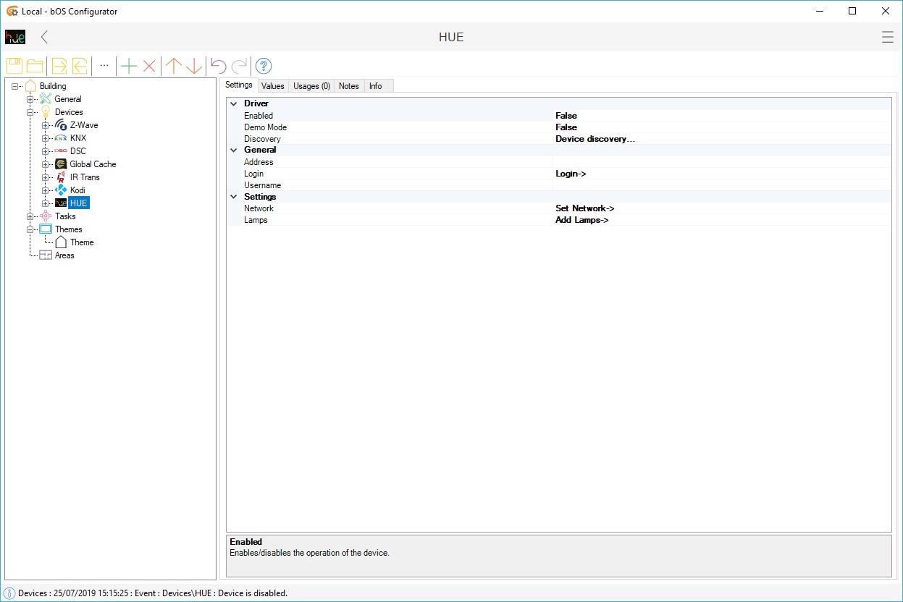
Task: Click the Themes screen icon
Action: coord(46,229)
